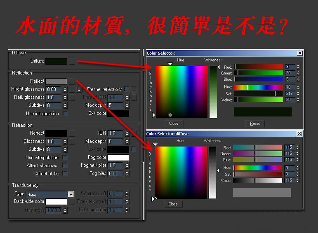Click the Red slider in diffuse Color Selector
This screenshot has height=233, width=318.
pyautogui.click(x=257, y=147)
